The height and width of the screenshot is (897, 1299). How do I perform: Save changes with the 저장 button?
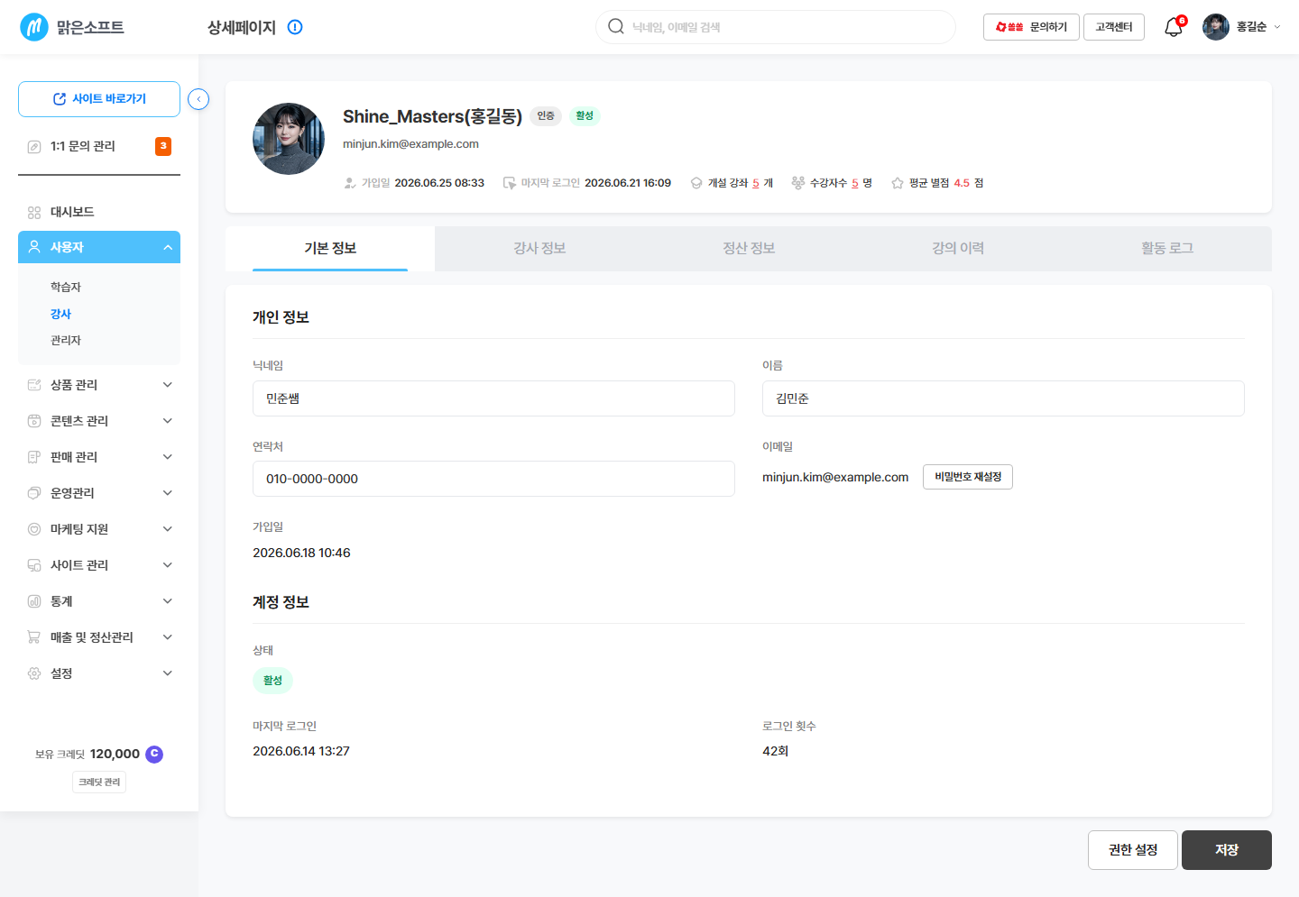1227,850
